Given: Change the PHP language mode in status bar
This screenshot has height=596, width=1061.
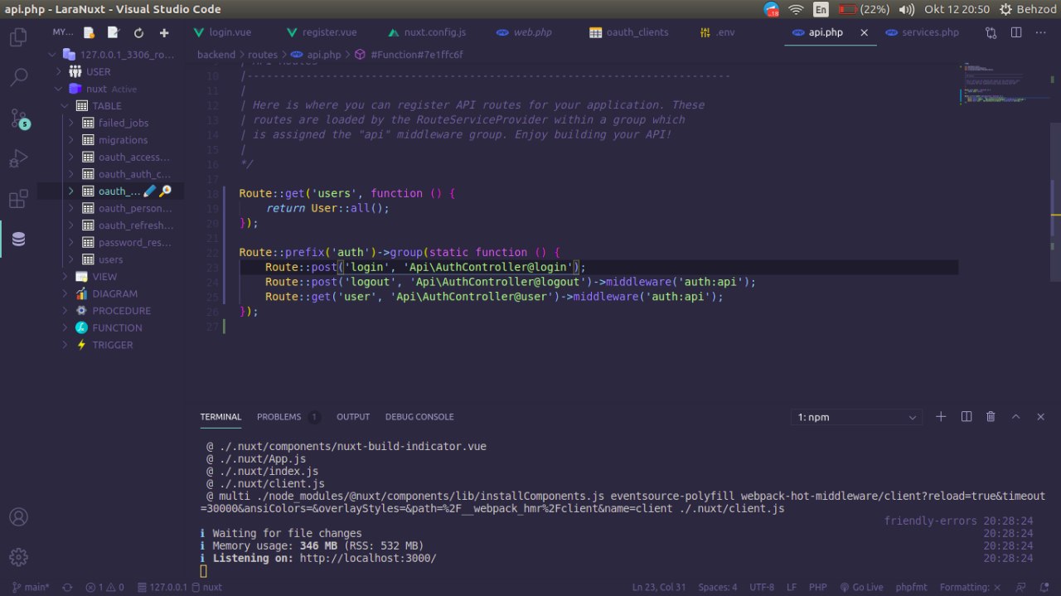Looking at the screenshot, I should coord(817,587).
